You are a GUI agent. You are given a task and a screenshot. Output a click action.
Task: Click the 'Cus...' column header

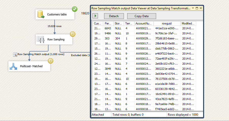pos(98,23)
